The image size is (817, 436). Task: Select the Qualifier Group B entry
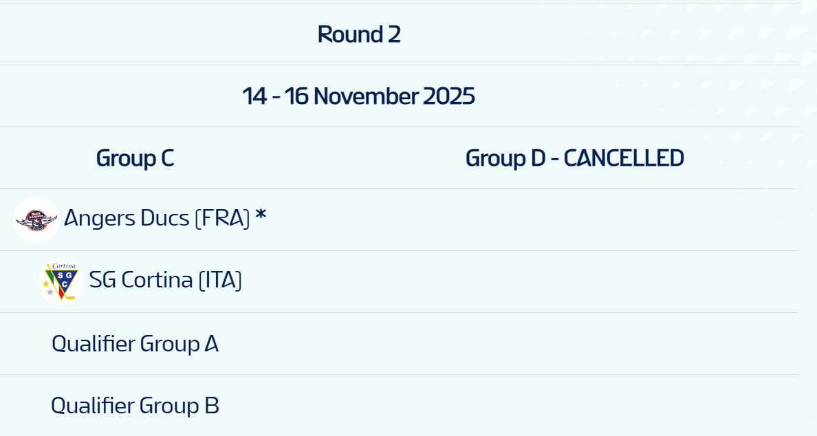click(x=135, y=405)
